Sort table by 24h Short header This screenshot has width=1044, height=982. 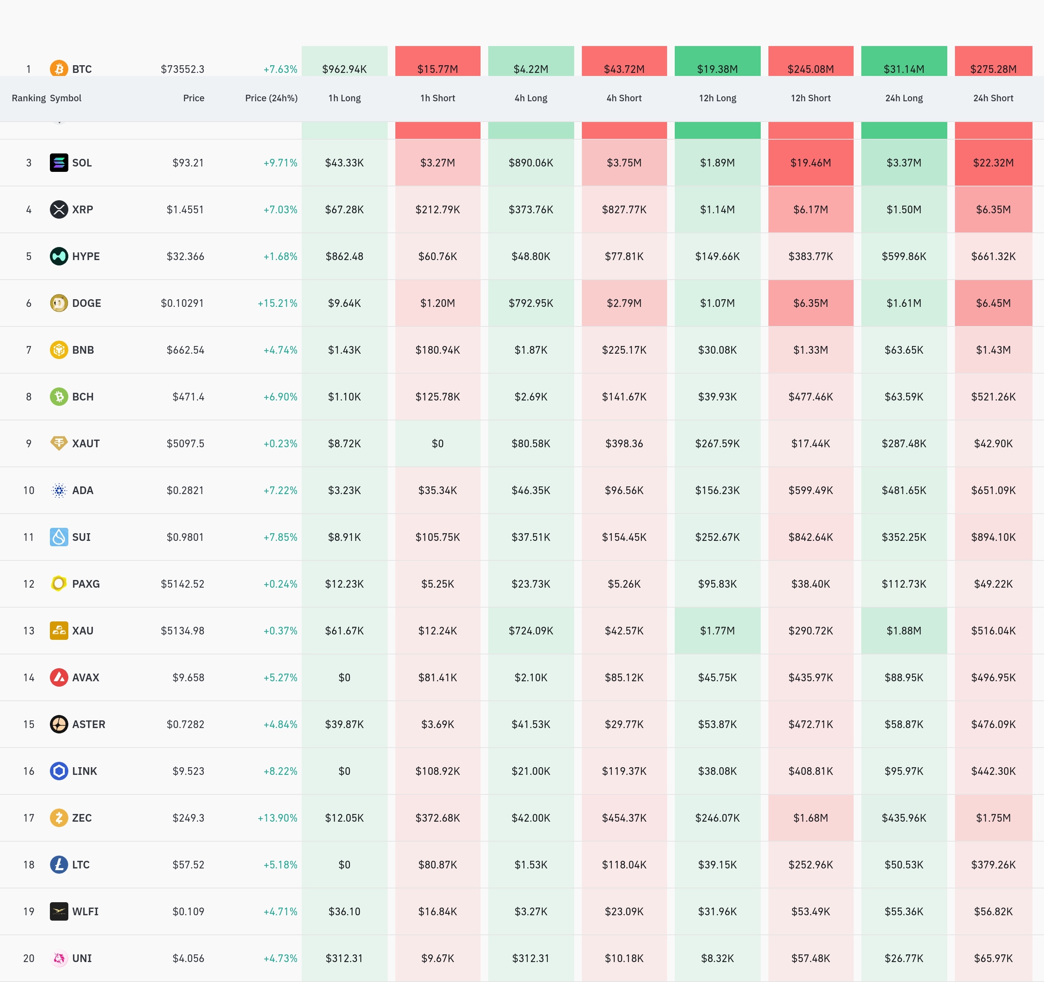(993, 98)
